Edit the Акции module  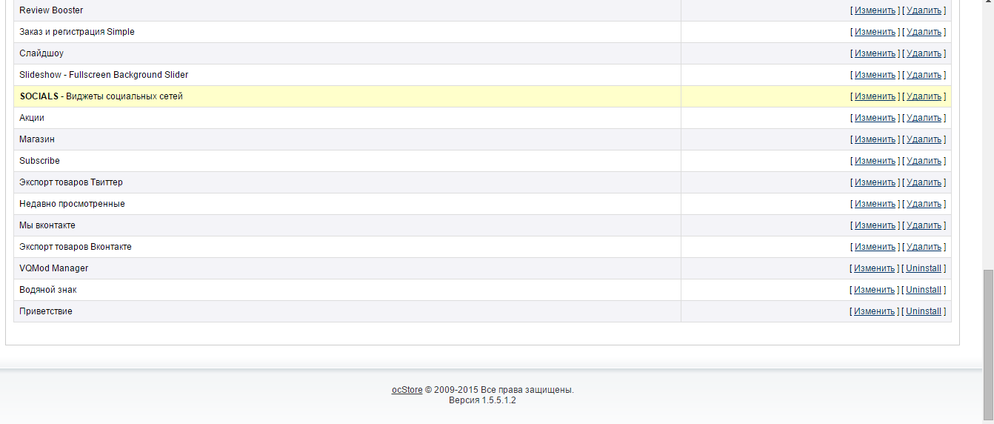pos(875,118)
